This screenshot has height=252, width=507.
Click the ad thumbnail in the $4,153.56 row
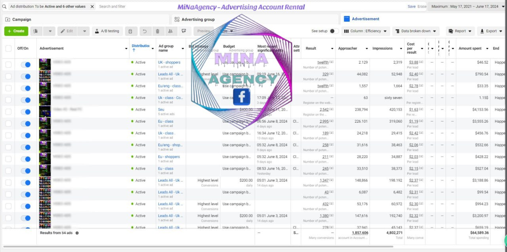point(45,111)
